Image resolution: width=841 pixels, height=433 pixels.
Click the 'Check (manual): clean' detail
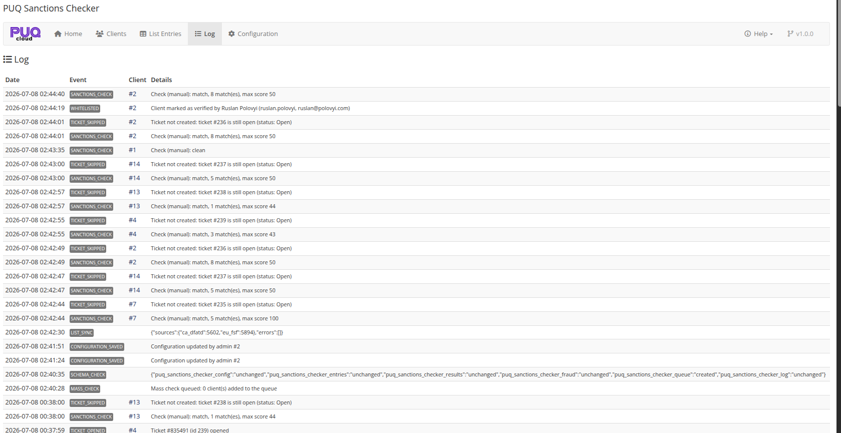coord(178,150)
